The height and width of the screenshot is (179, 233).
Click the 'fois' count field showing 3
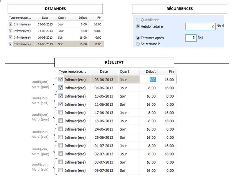(x=191, y=37)
